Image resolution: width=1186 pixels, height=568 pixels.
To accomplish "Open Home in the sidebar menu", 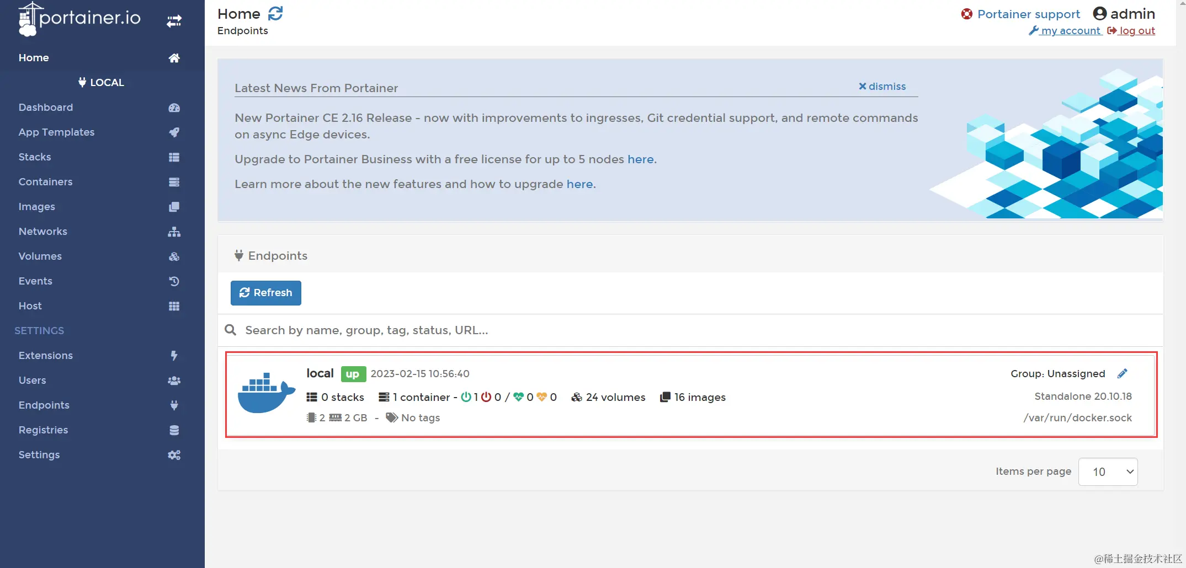I will [x=34, y=58].
